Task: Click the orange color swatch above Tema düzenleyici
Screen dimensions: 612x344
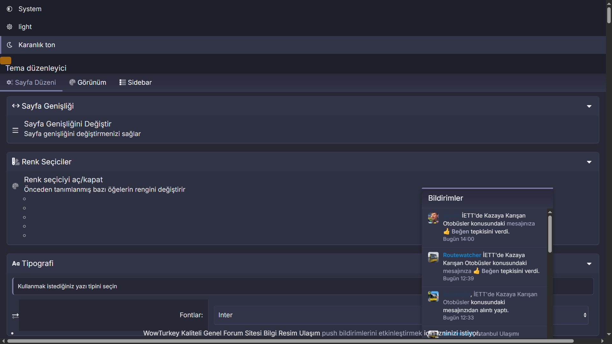Action: coord(6,60)
